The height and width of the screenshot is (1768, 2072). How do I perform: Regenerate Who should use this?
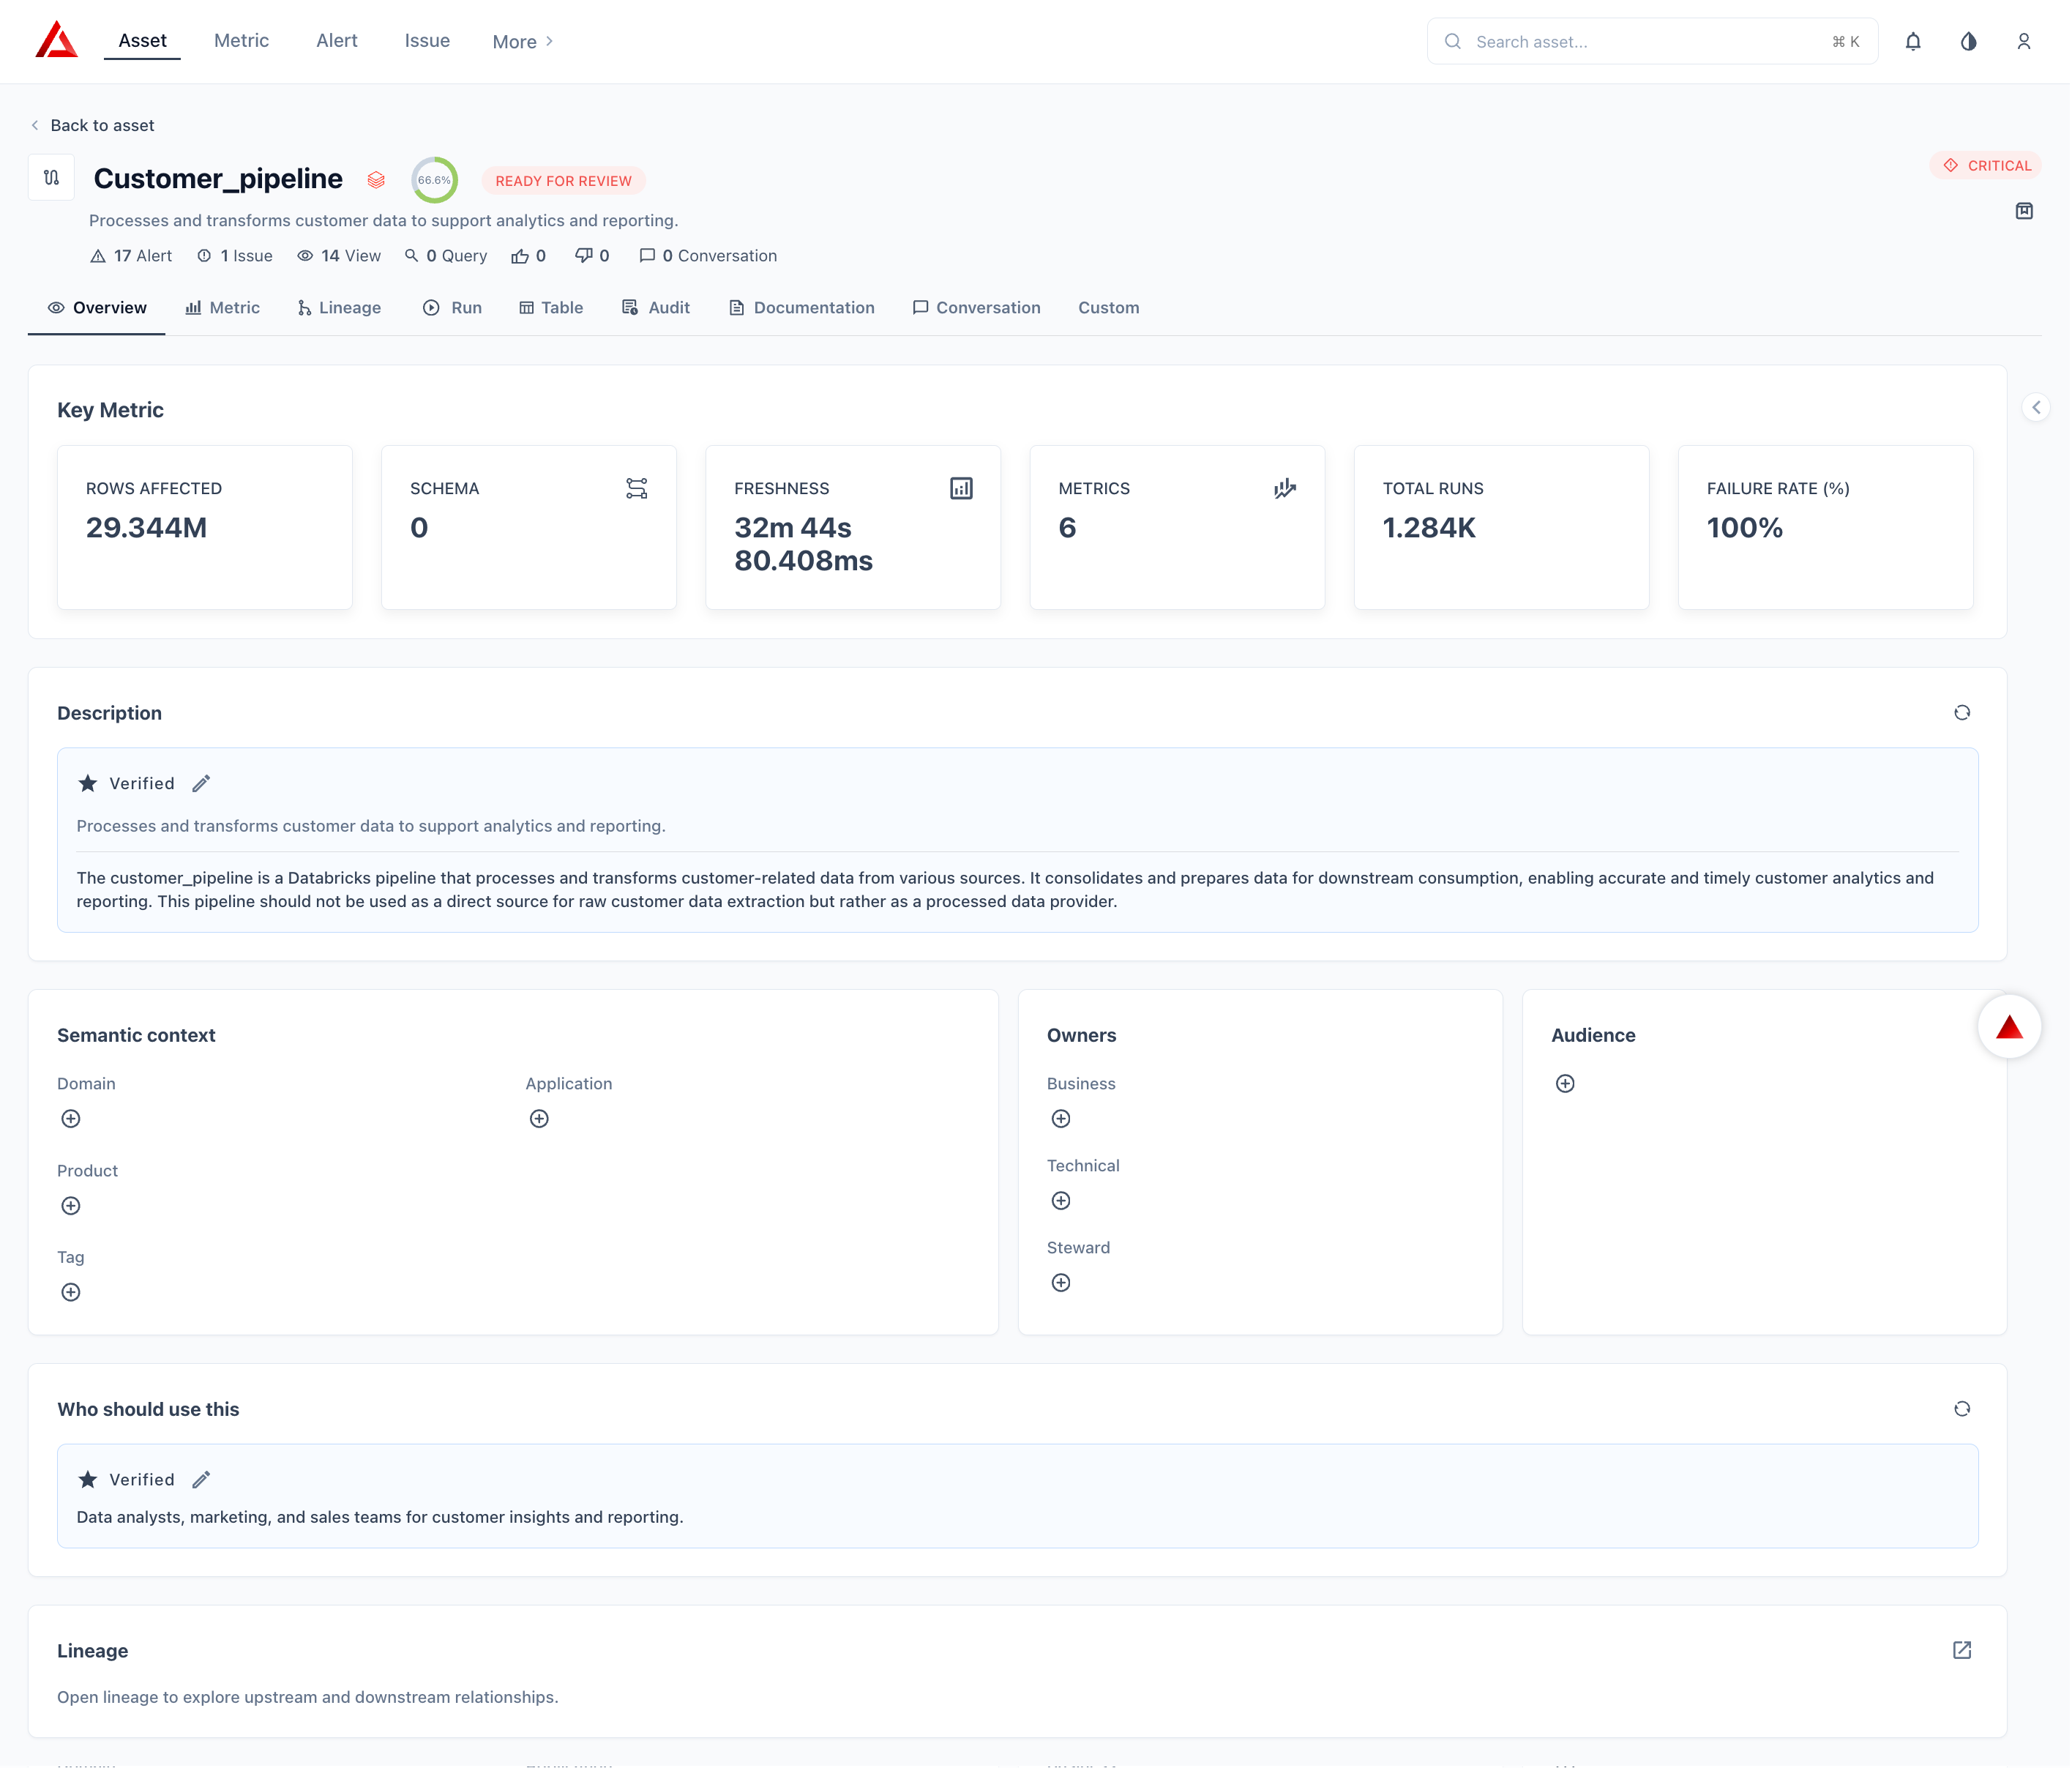coord(1962,1409)
